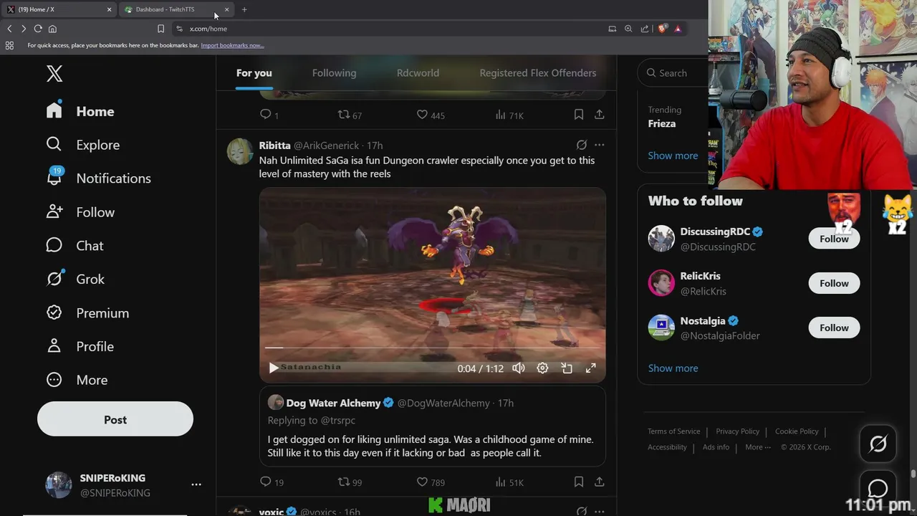Open Notifications with 19 badge

(x=98, y=178)
